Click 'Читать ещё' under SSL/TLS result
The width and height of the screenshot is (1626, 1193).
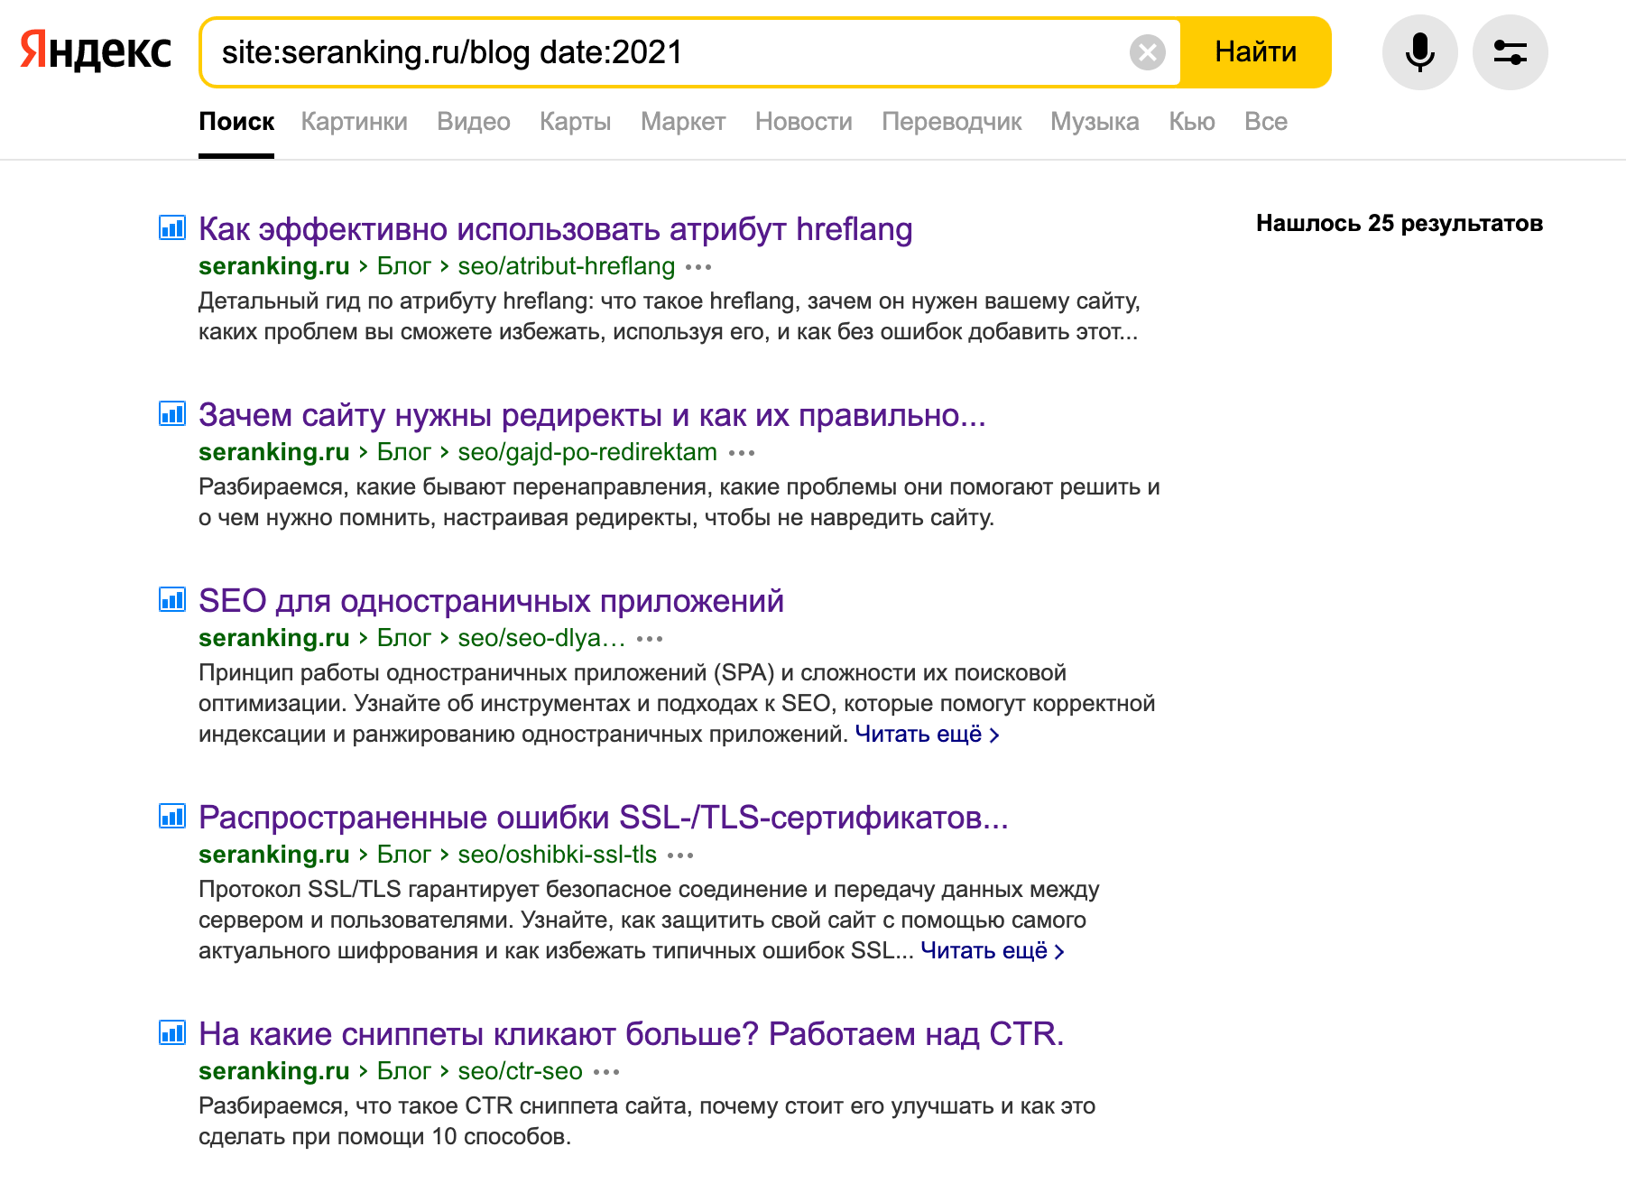click(x=993, y=951)
